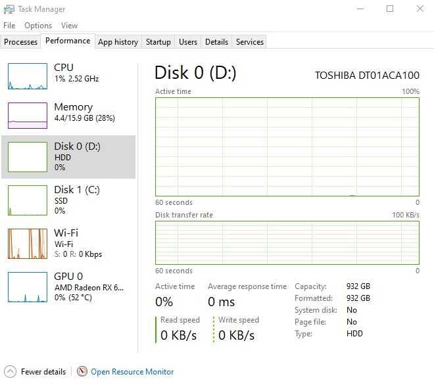434x385 pixels.
Task: Click the Resource Monitor icon
Action: [82, 372]
